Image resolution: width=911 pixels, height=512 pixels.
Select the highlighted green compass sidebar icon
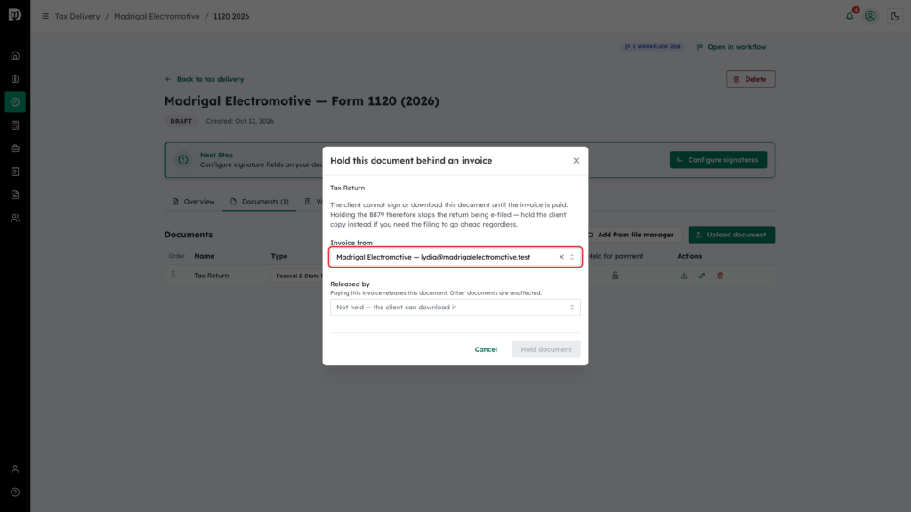point(15,102)
